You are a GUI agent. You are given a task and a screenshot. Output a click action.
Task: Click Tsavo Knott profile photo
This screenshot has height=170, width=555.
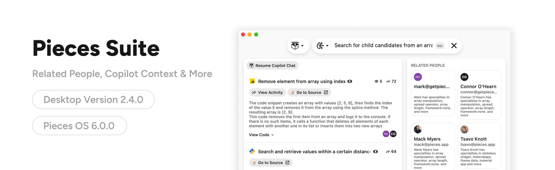[465, 130]
